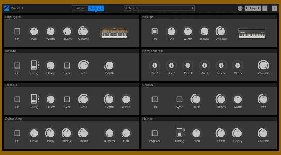Click the Master Volume knob
This screenshot has width=281, height=155.
pos(263,133)
